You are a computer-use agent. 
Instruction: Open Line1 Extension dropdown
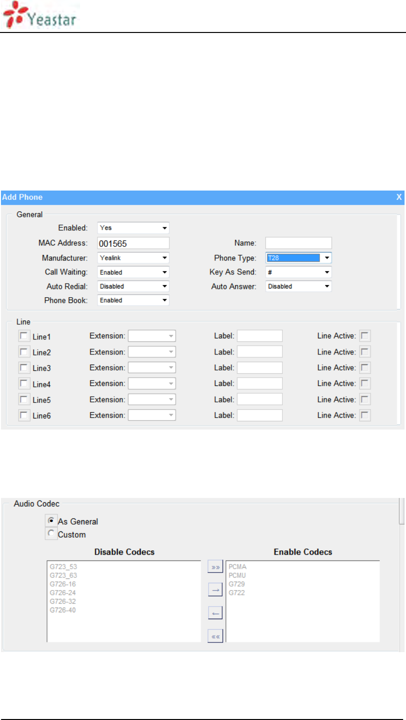152,336
